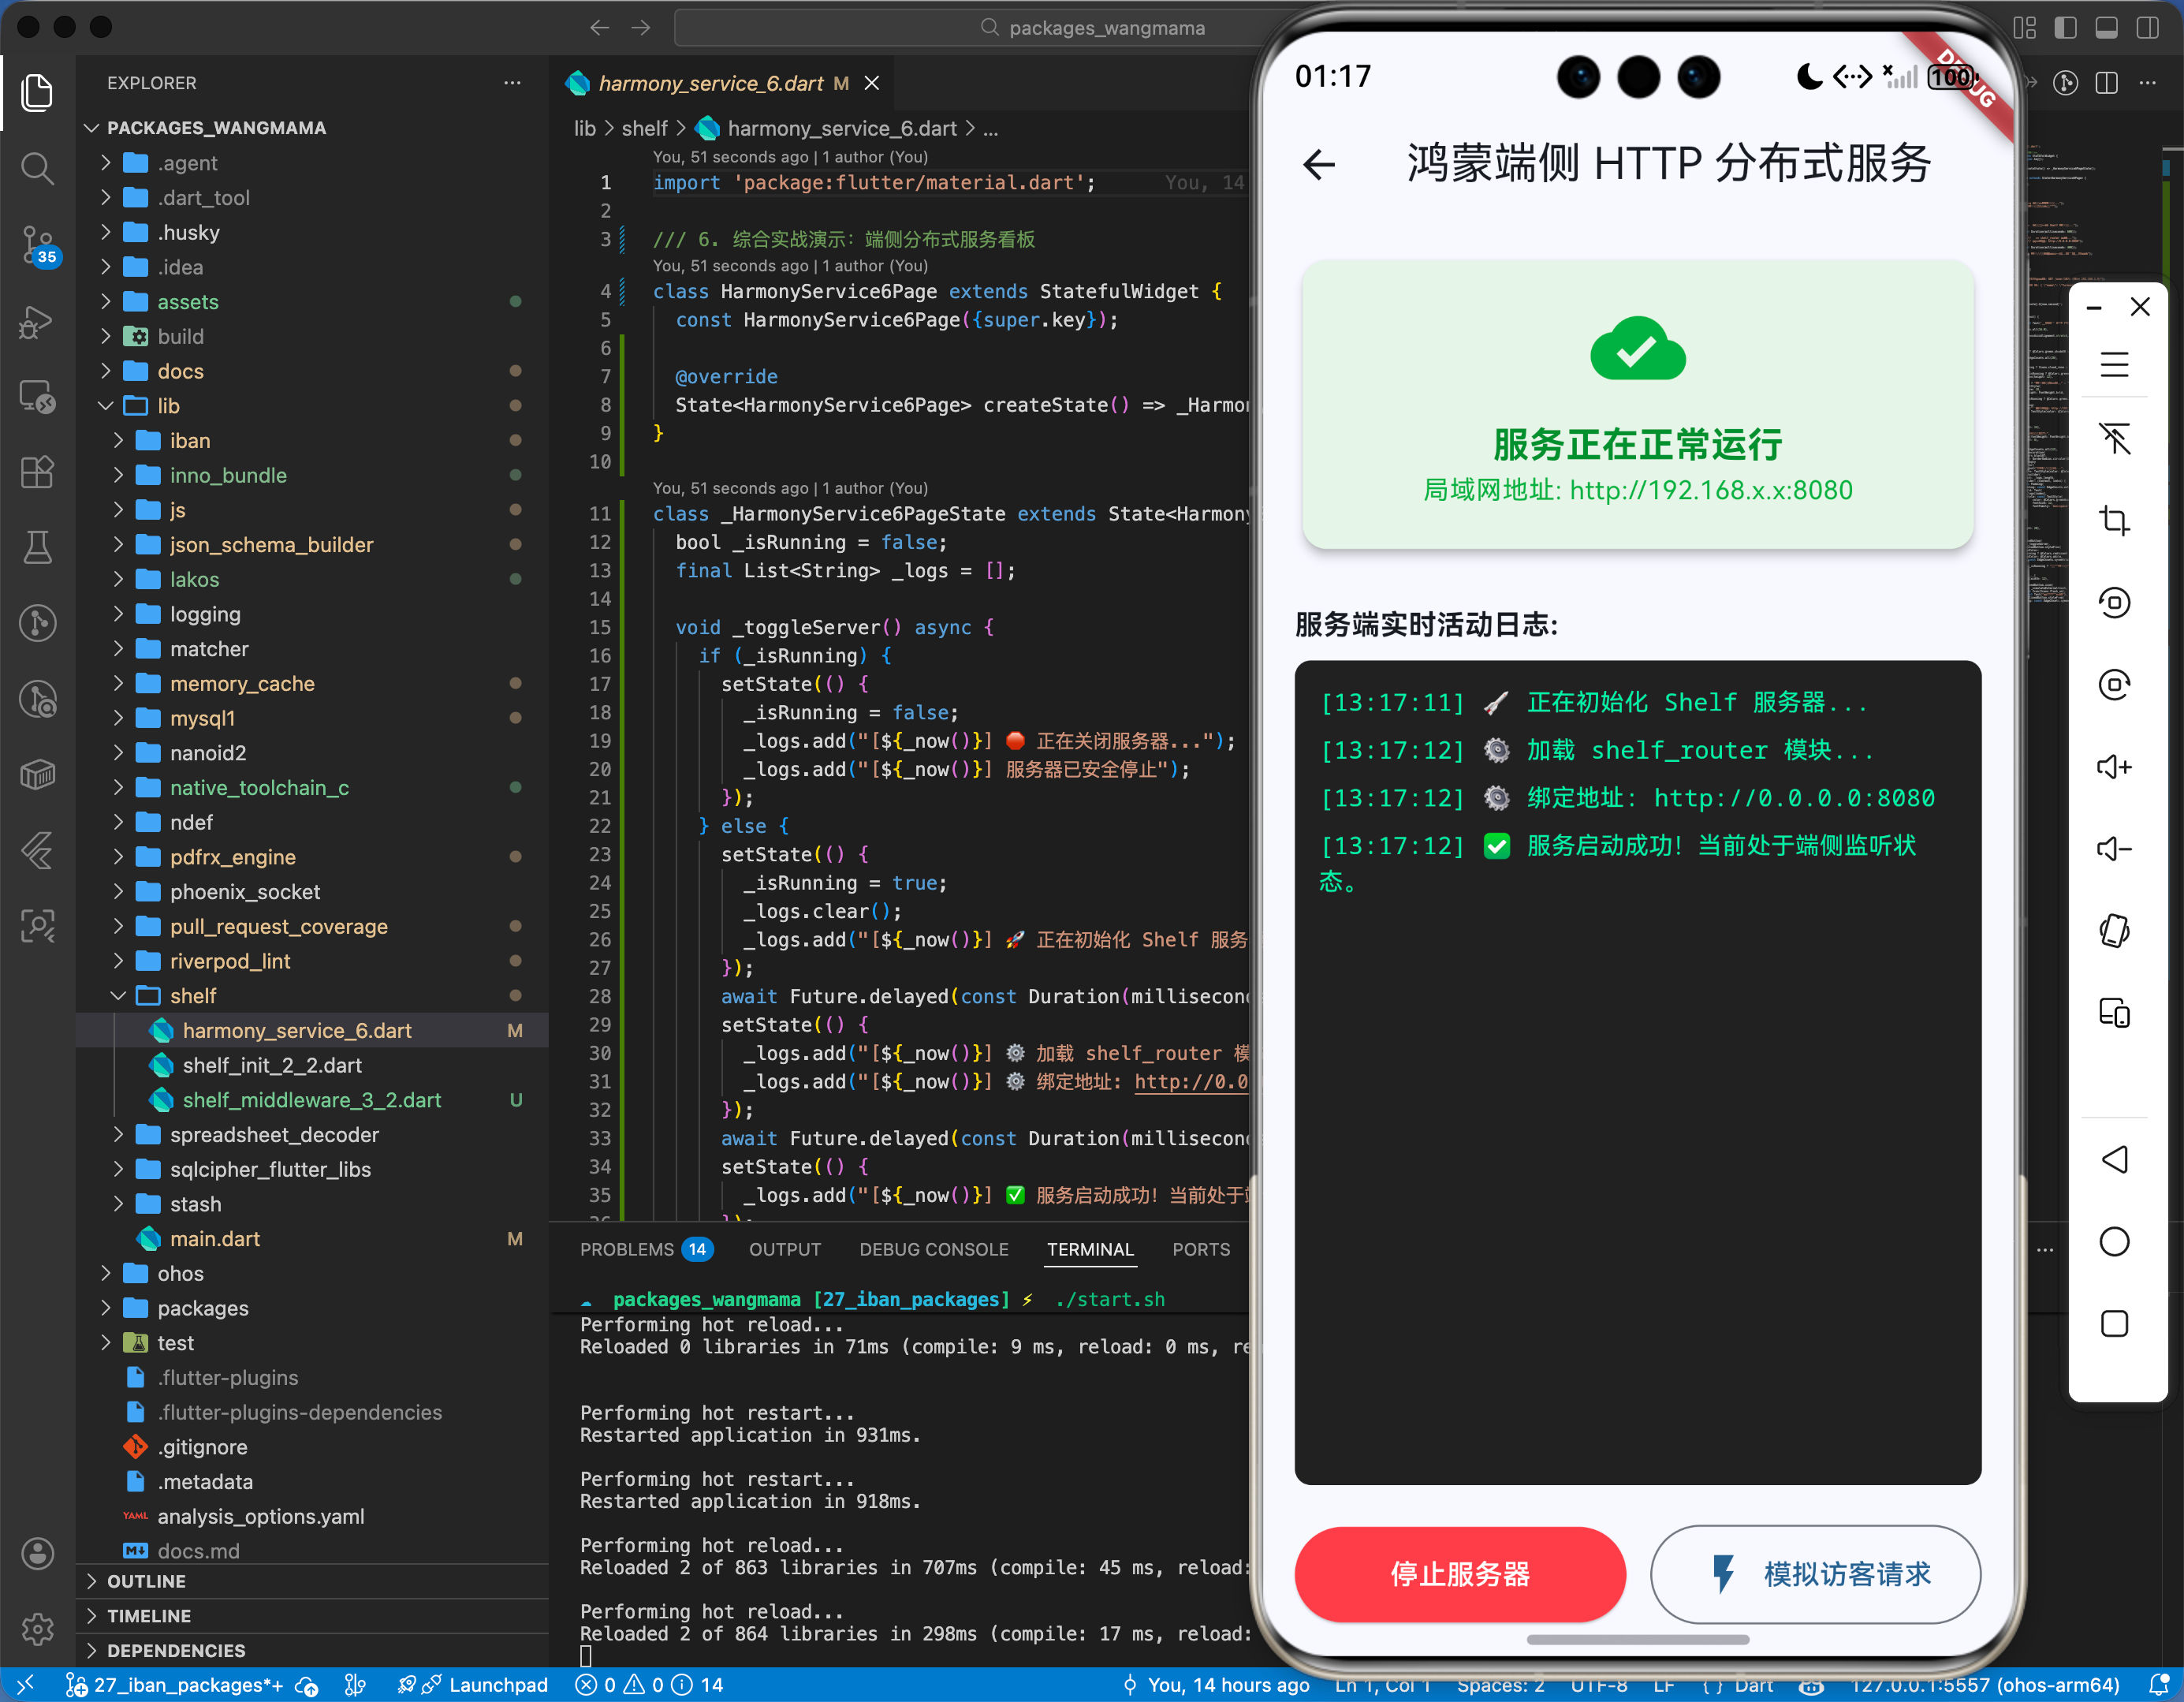Expand the memory_cache folder

241,683
